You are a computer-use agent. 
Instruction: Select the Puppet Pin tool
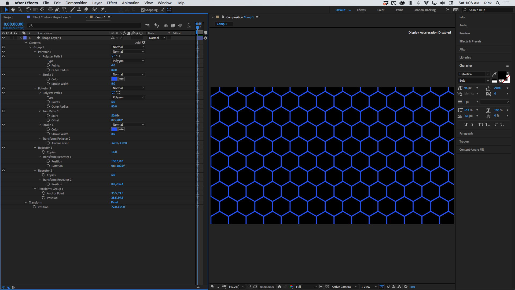103,10
